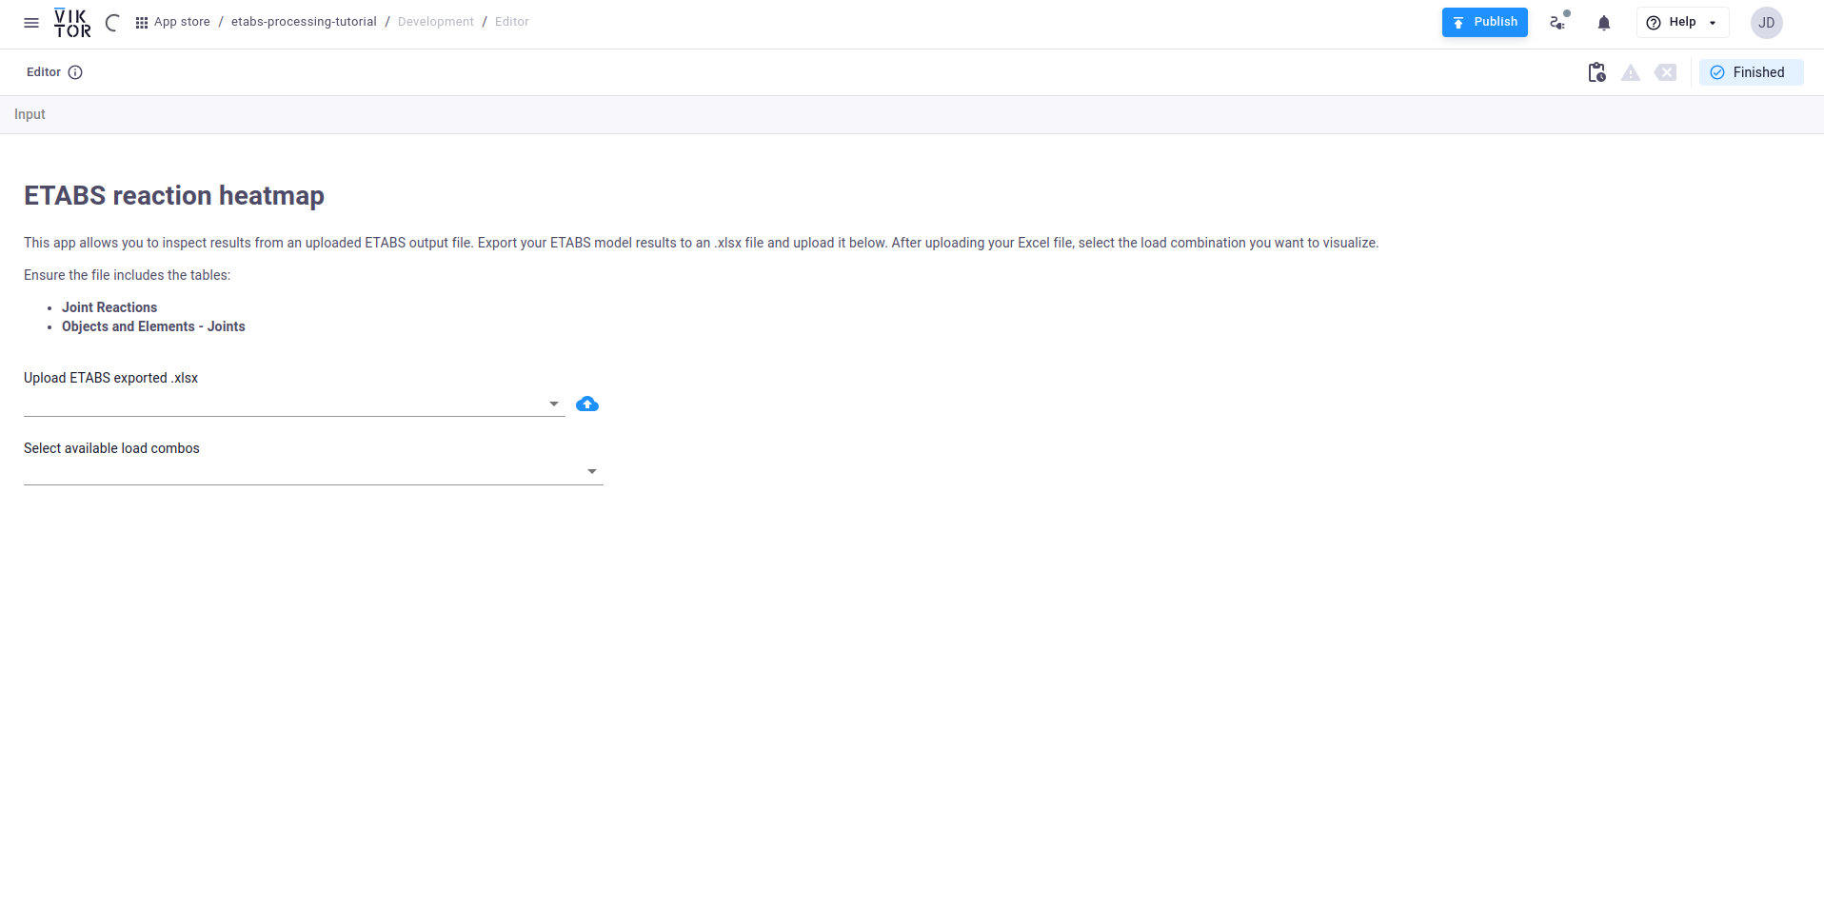Open the notifications bell

pyautogui.click(x=1604, y=23)
